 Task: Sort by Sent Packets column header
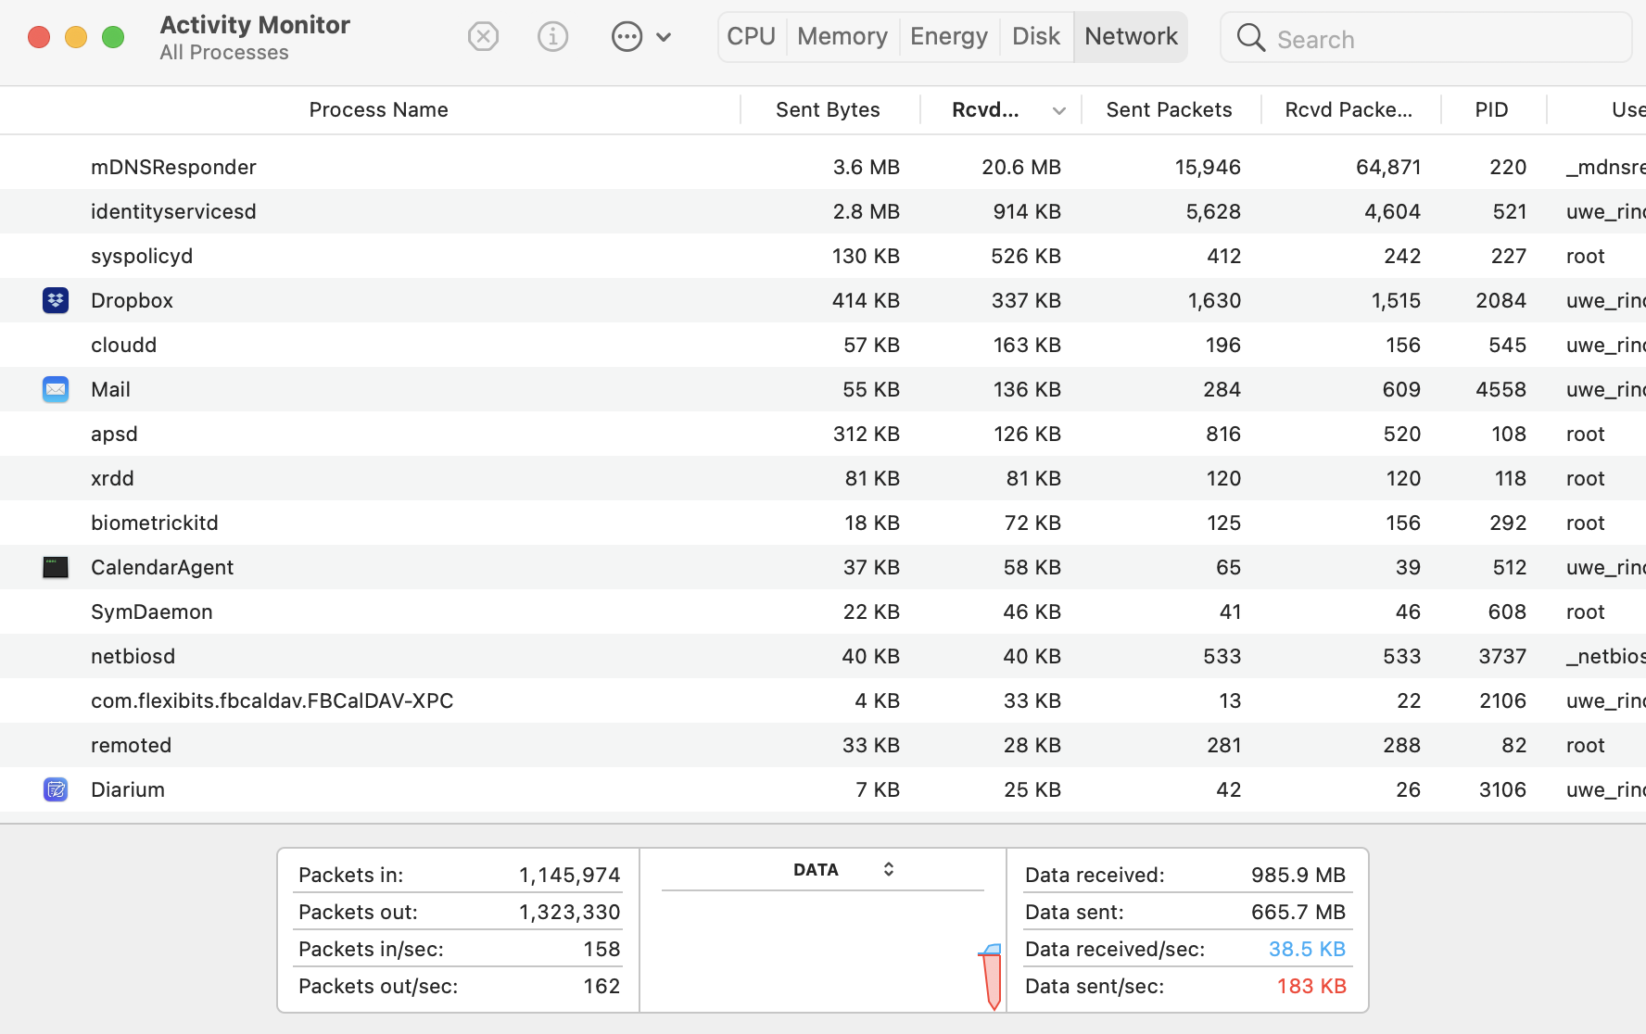pos(1169,110)
